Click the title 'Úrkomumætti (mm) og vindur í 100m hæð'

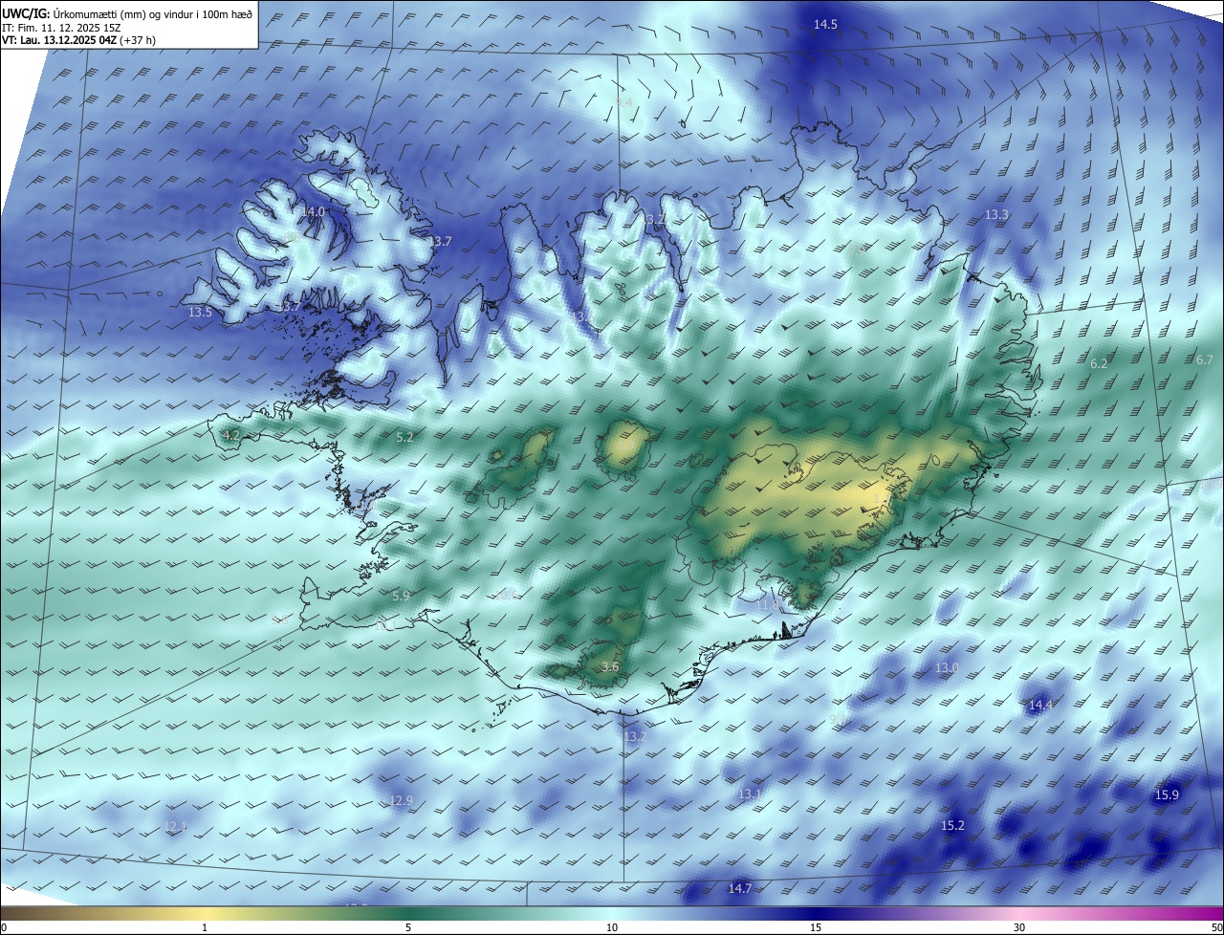pos(152,14)
